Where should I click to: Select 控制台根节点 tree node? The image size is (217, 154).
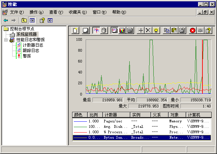pyautogui.click(x=22, y=29)
